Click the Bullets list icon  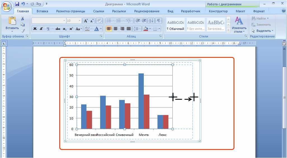[109, 21]
